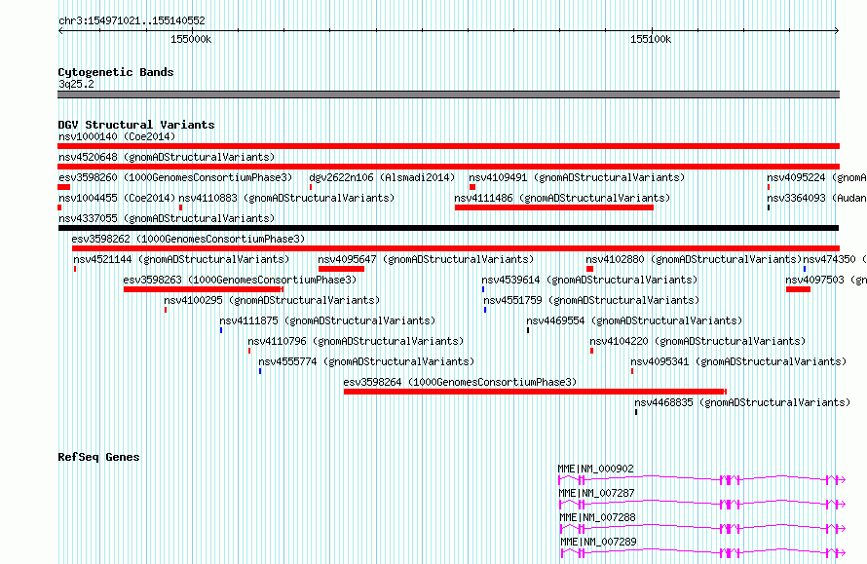Select the nsv4555774 gnomAD variant label
This screenshot has width=867, height=564.
(x=366, y=361)
